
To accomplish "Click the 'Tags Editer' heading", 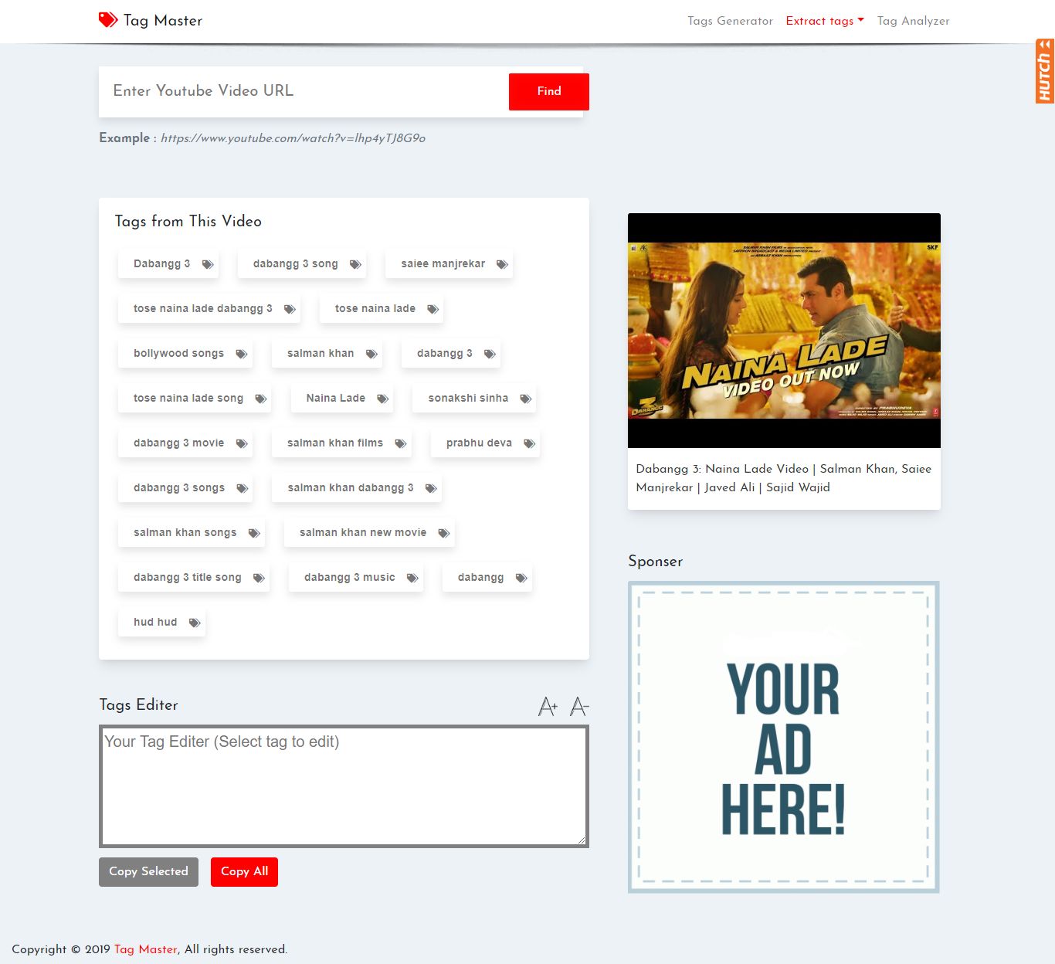I will click(x=139, y=704).
